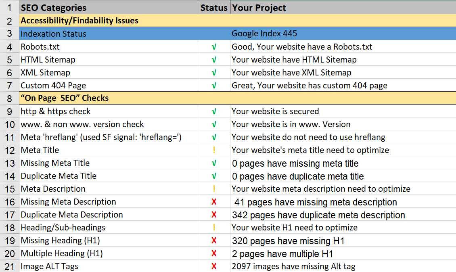Click the row 3 header number

point(9,34)
